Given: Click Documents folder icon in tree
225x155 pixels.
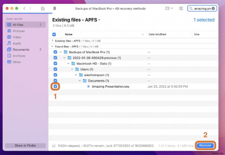Looking at the screenshot, I should pyautogui.click(x=85, y=81).
